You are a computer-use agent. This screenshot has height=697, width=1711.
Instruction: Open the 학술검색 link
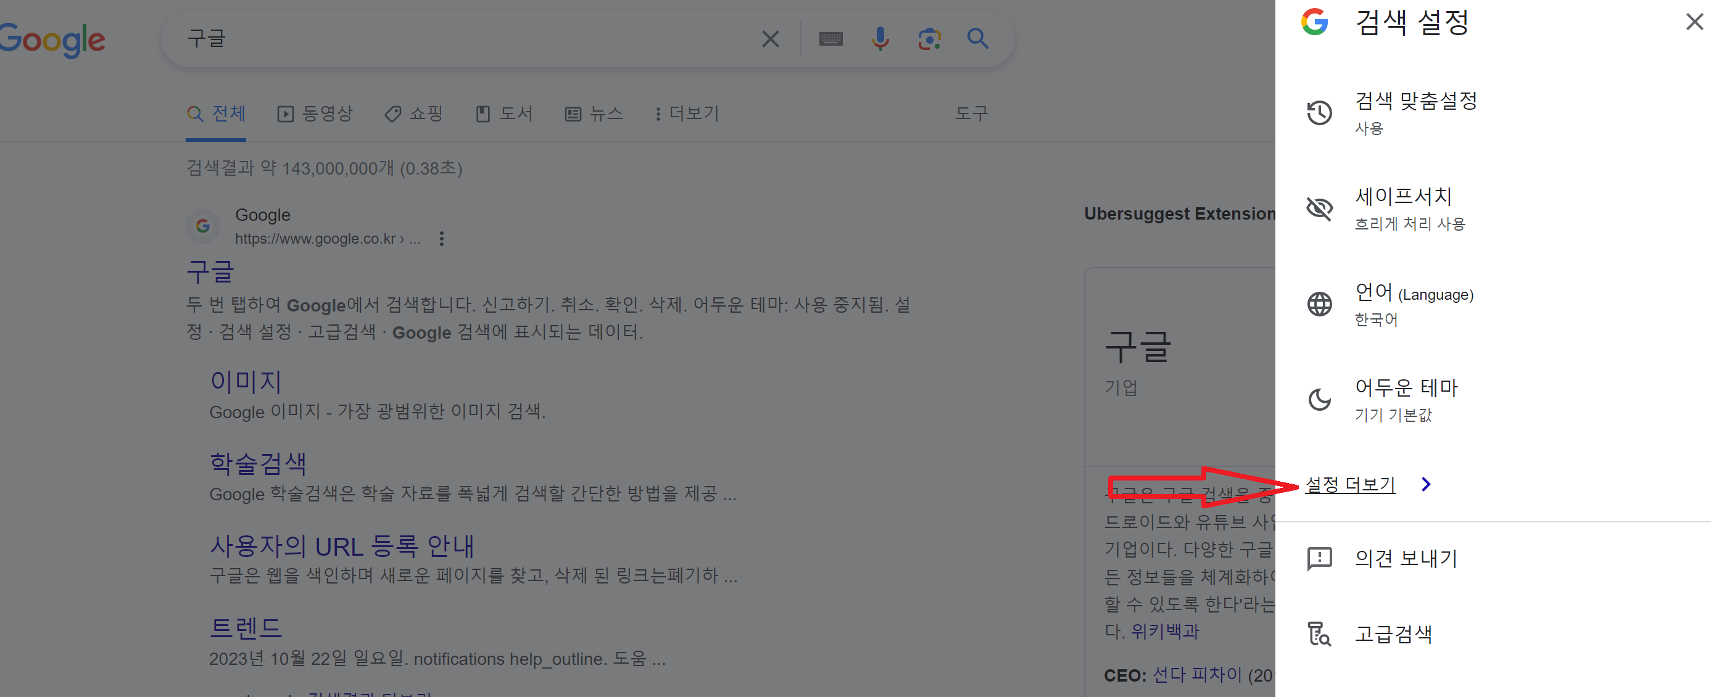pyautogui.click(x=258, y=463)
